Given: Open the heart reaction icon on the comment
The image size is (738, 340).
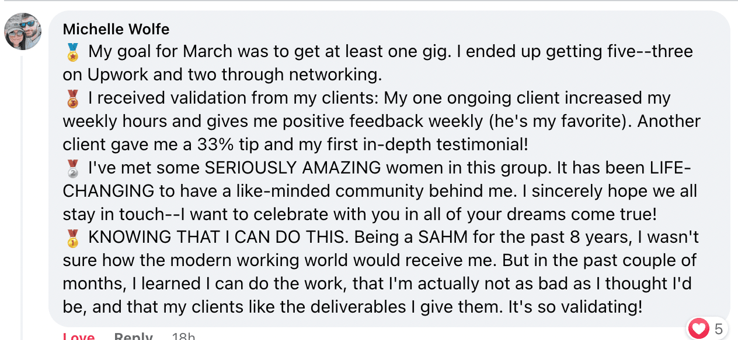Looking at the screenshot, I should tap(698, 329).
